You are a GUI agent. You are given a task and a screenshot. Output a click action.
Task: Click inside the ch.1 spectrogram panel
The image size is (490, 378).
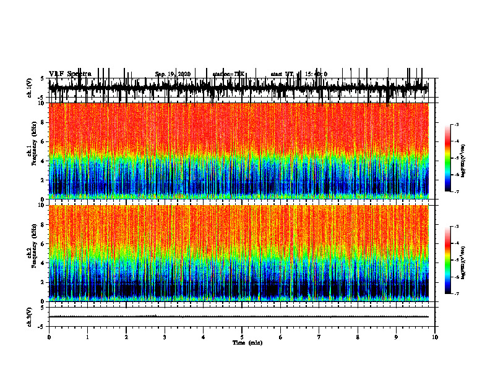[x=238, y=151]
